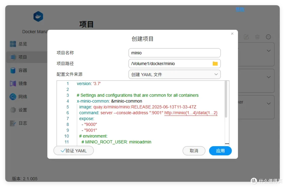This screenshot has width=285, height=187.
Task: Click the 版本: 2.1.005 version text
Action: 25,179
